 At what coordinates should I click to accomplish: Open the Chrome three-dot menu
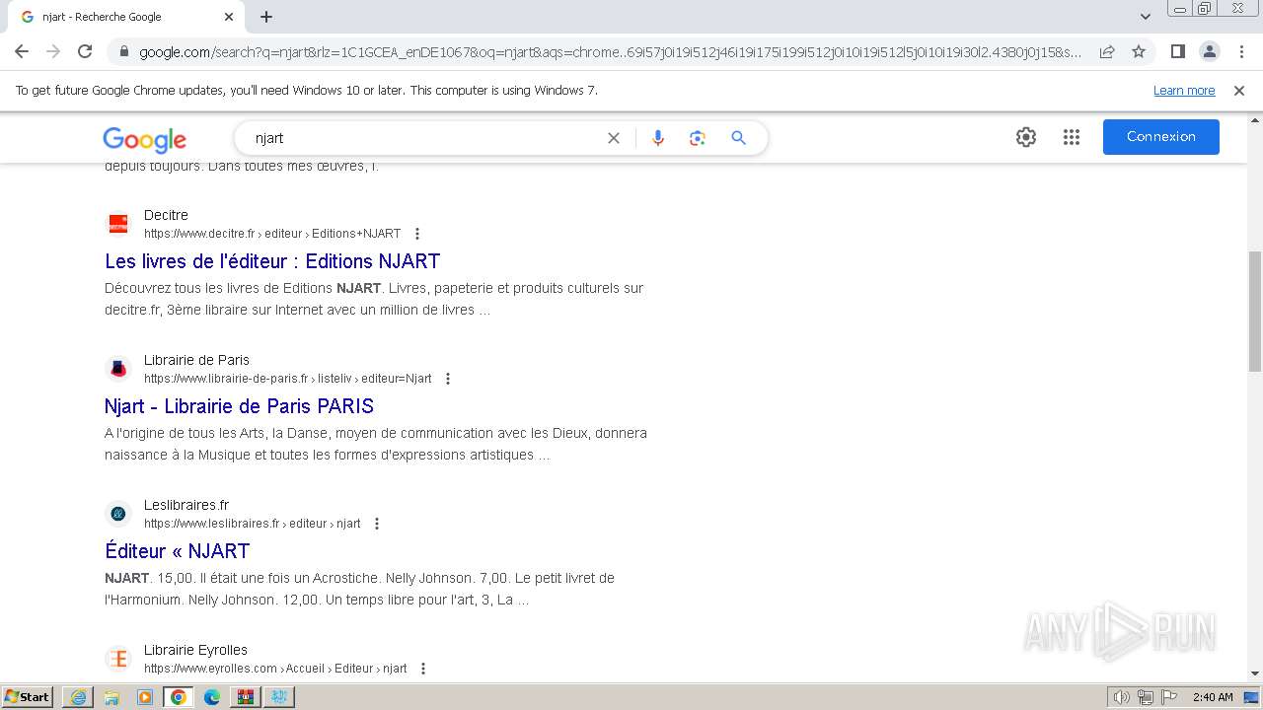(1240, 51)
